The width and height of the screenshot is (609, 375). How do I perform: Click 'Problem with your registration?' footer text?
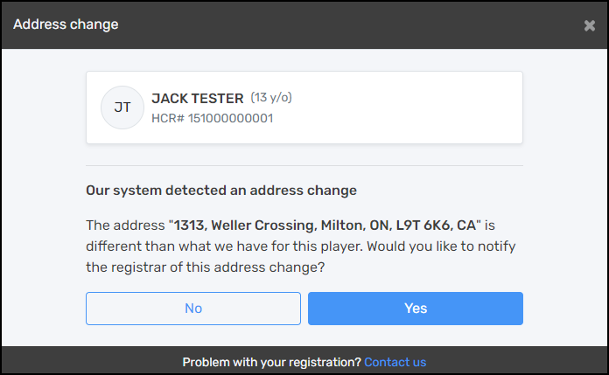pos(271,362)
